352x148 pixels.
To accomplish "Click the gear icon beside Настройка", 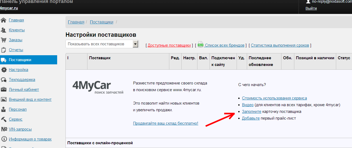I will pyautogui.click(x=4, y=70).
